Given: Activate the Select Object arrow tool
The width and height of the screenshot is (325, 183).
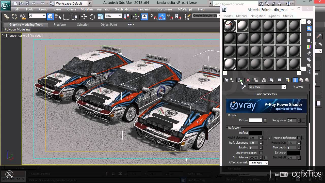Looking at the screenshot, I should [x=50, y=17].
